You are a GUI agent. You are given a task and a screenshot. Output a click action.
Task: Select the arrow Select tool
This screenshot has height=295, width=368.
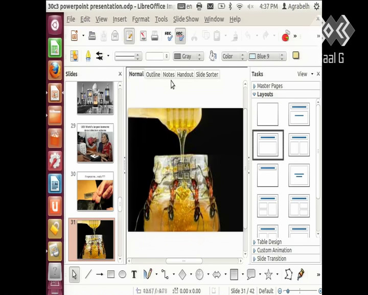tap(75, 275)
